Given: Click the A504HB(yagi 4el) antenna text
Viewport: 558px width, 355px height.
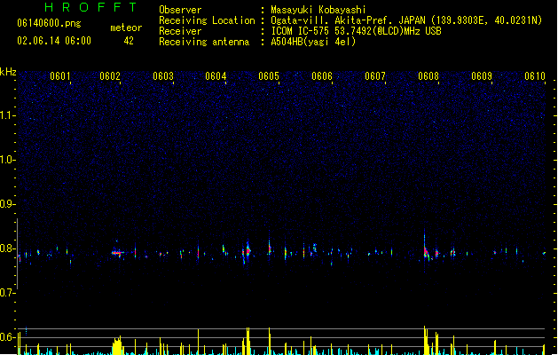Looking at the screenshot, I should tap(313, 42).
